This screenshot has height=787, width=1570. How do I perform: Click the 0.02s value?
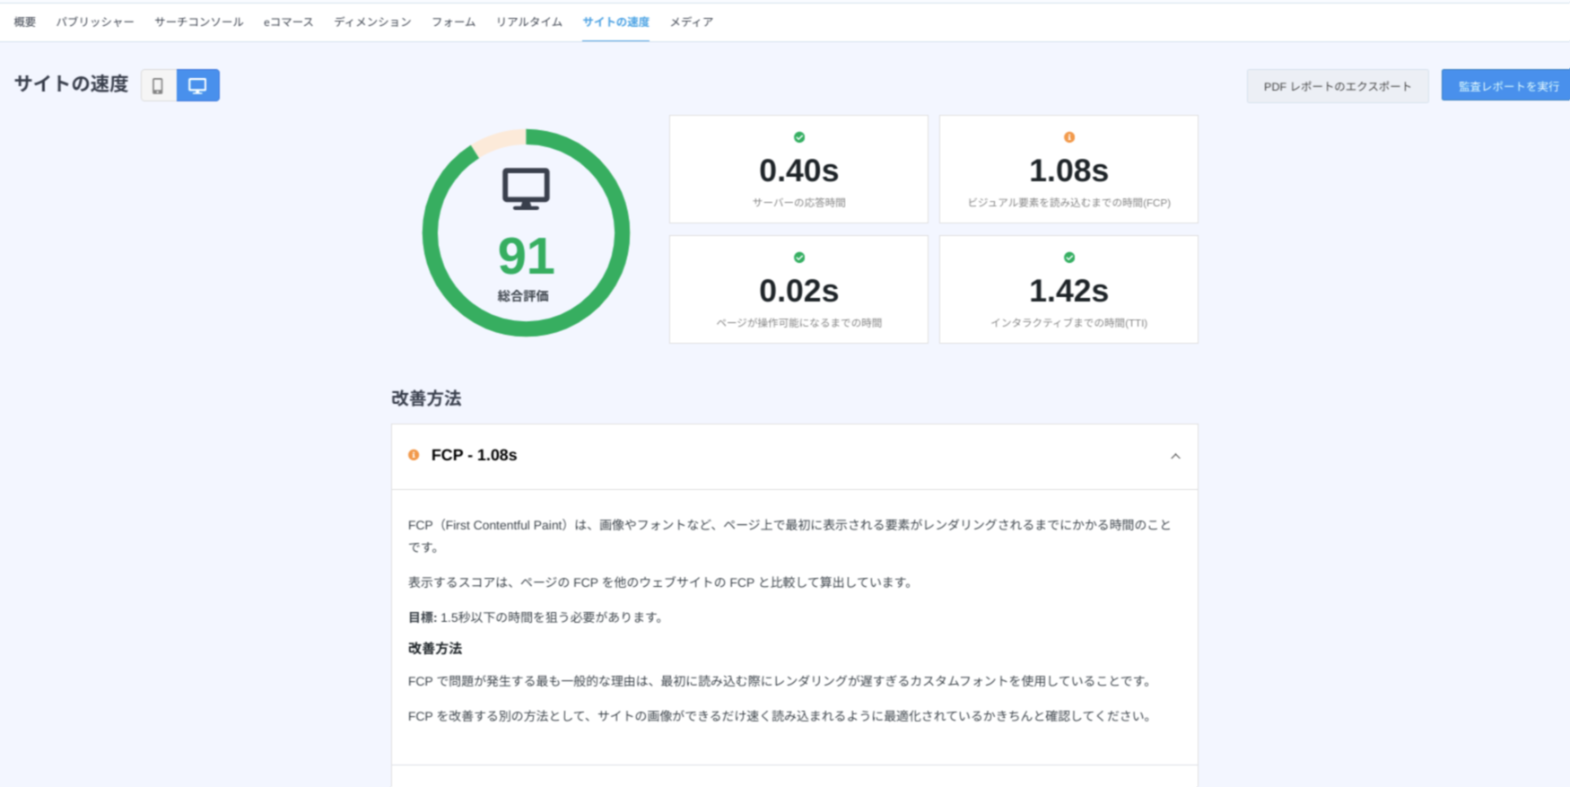click(x=798, y=291)
